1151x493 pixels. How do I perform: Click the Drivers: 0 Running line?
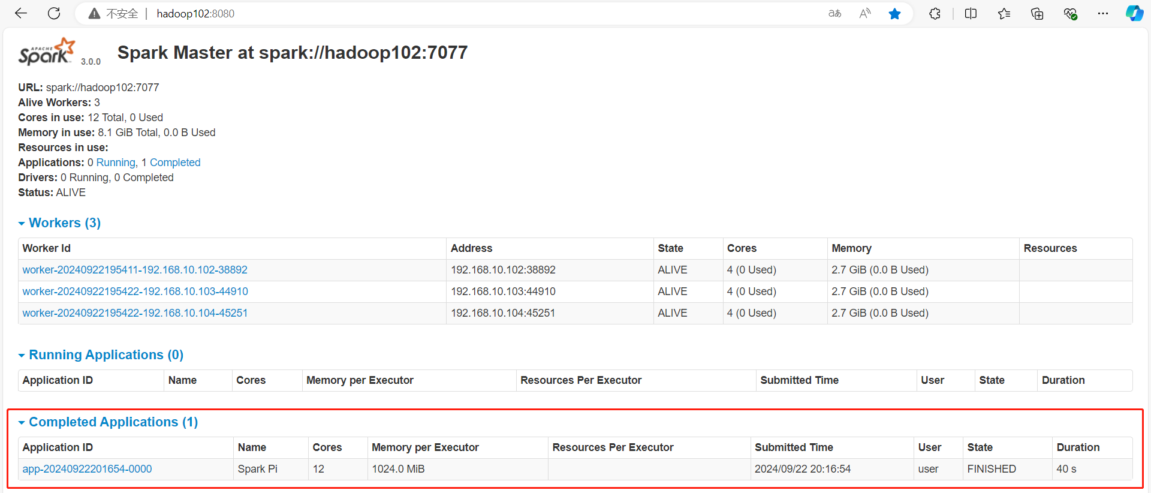[x=96, y=178]
